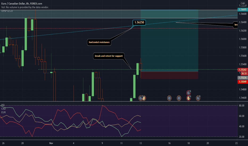Screen dimensions: 248x146
Task: Click the '18' date on time axis
Action: pyautogui.click(x=189, y=143)
